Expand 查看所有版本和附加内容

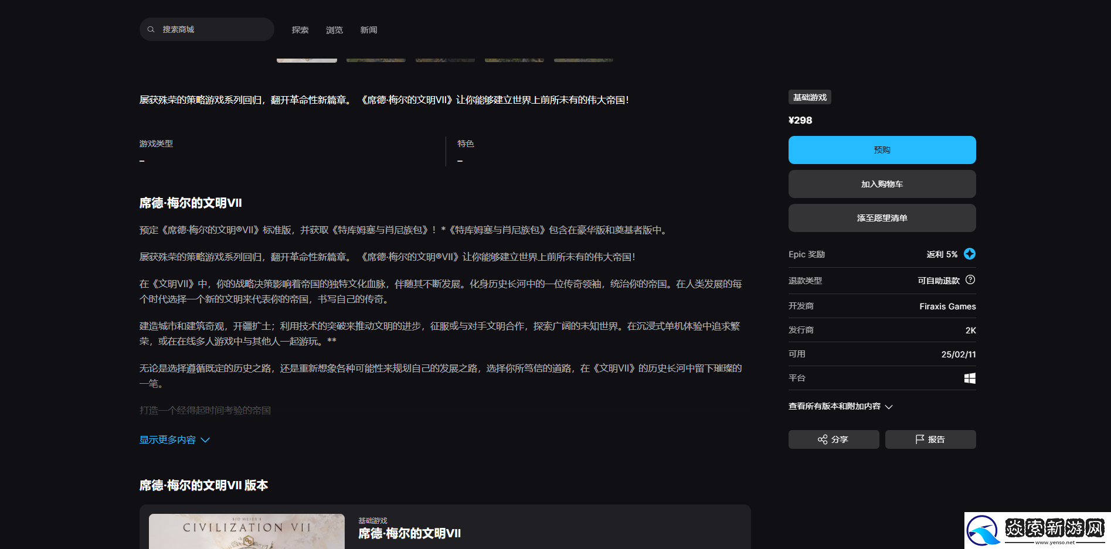coord(839,406)
